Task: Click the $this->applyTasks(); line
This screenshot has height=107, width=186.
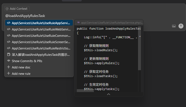Action: pos(102,89)
